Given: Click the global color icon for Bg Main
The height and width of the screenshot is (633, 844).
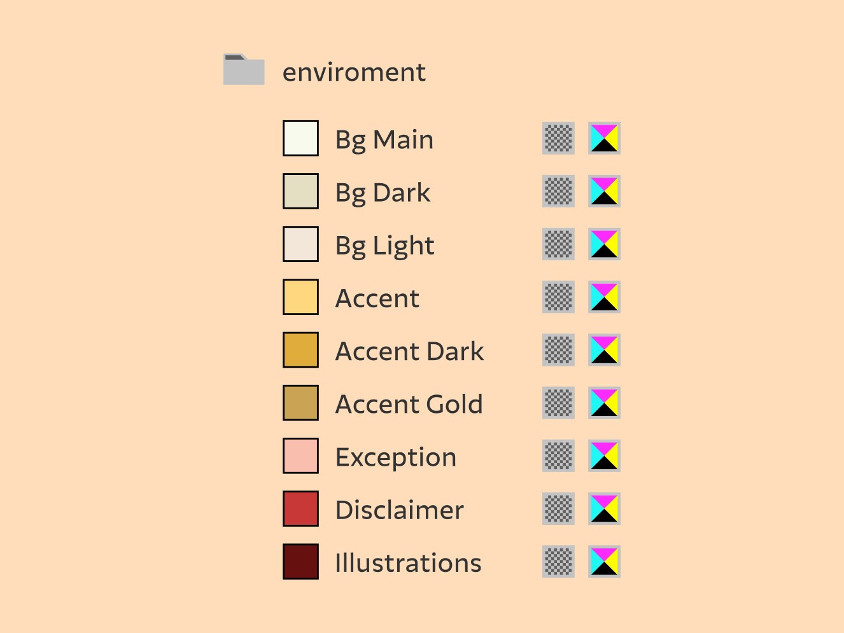Looking at the screenshot, I should point(558,138).
